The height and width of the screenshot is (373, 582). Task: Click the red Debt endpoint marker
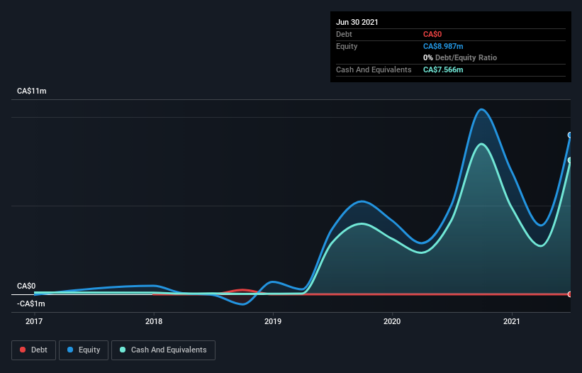pyautogui.click(x=570, y=294)
